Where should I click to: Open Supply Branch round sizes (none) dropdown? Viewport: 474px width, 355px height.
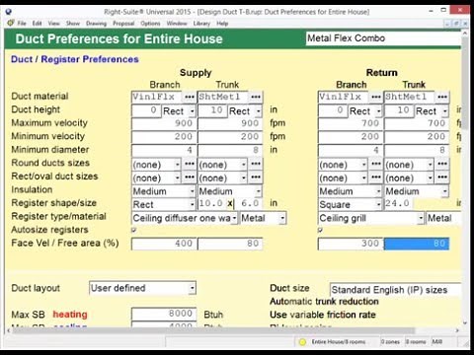(178, 164)
